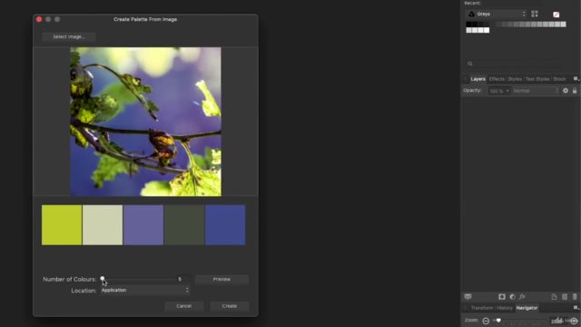The image size is (581, 327).
Task: Open the Location dropdown set to Application
Action: [x=145, y=291]
